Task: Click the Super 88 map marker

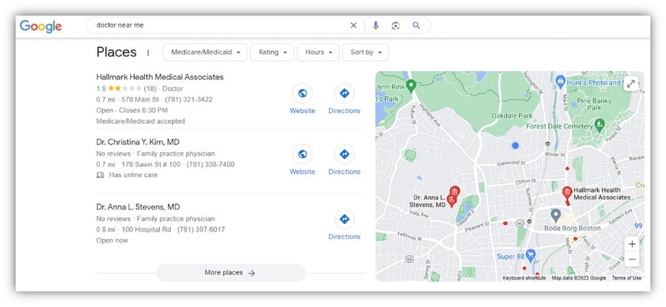Action: click(530, 256)
